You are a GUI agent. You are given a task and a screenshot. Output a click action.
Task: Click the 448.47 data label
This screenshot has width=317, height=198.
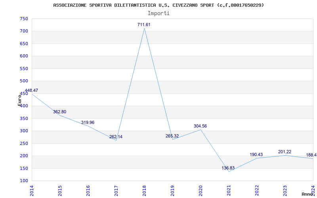pos(31,90)
